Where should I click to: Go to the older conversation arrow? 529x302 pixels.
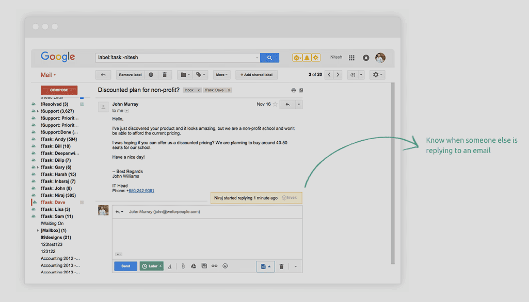coord(338,75)
